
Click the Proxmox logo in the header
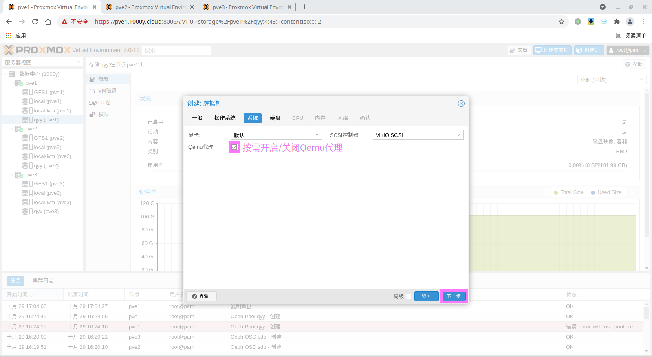click(x=37, y=50)
